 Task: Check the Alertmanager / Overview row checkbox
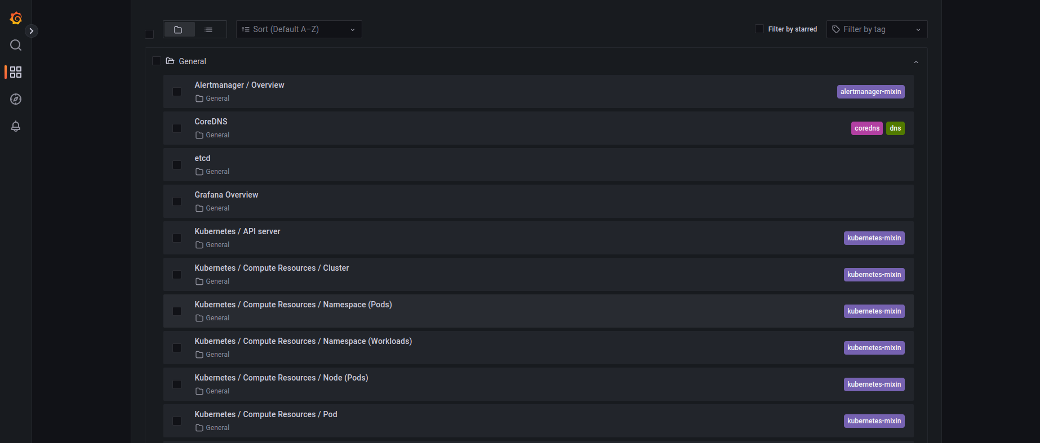pyautogui.click(x=177, y=92)
